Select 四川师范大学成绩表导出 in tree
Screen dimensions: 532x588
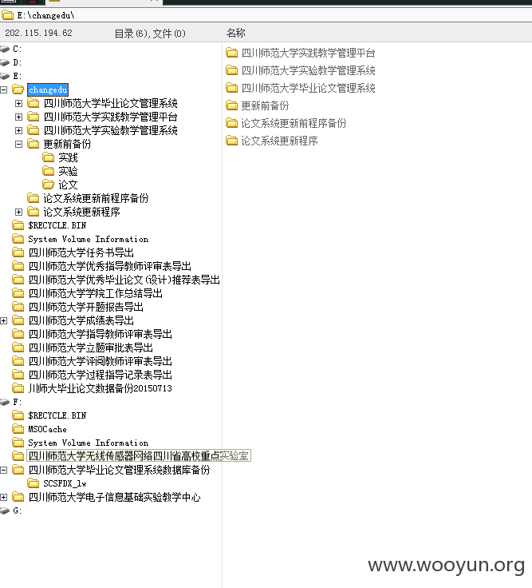[x=81, y=320]
